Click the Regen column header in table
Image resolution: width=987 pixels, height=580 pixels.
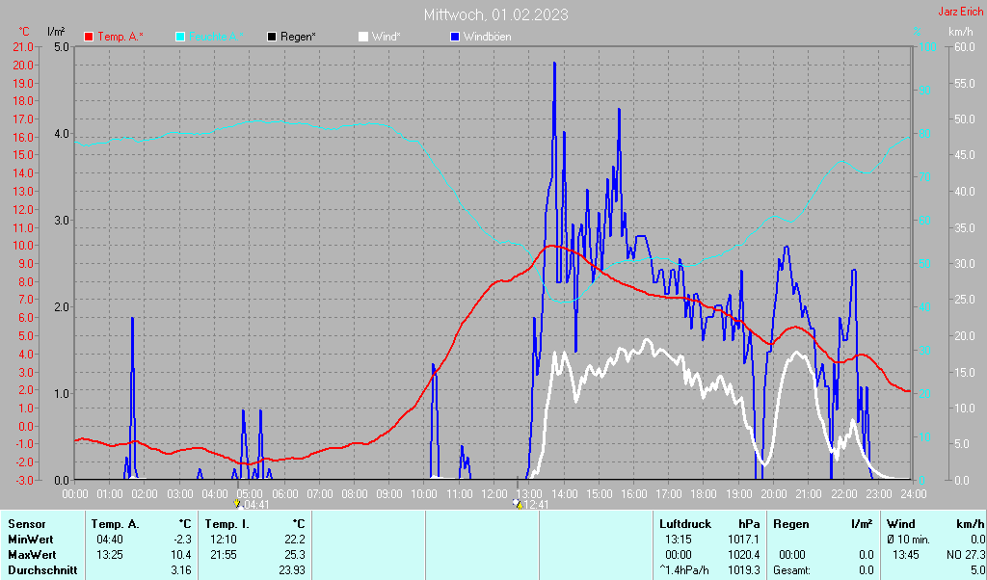coord(790,524)
